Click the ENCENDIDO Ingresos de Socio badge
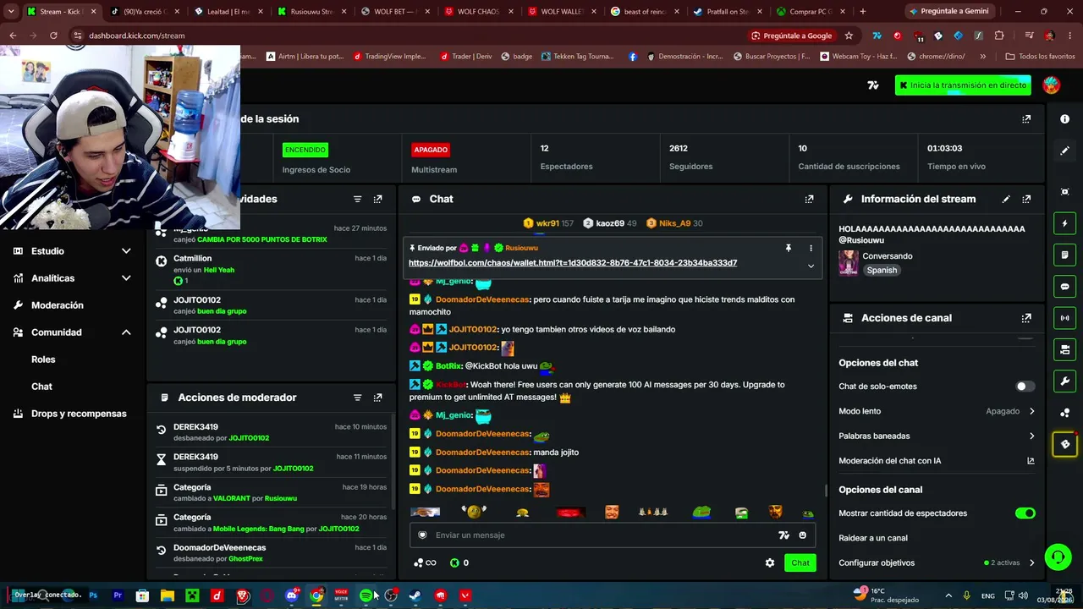Image resolution: width=1083 pixels, height=609 pixels. 305,150
